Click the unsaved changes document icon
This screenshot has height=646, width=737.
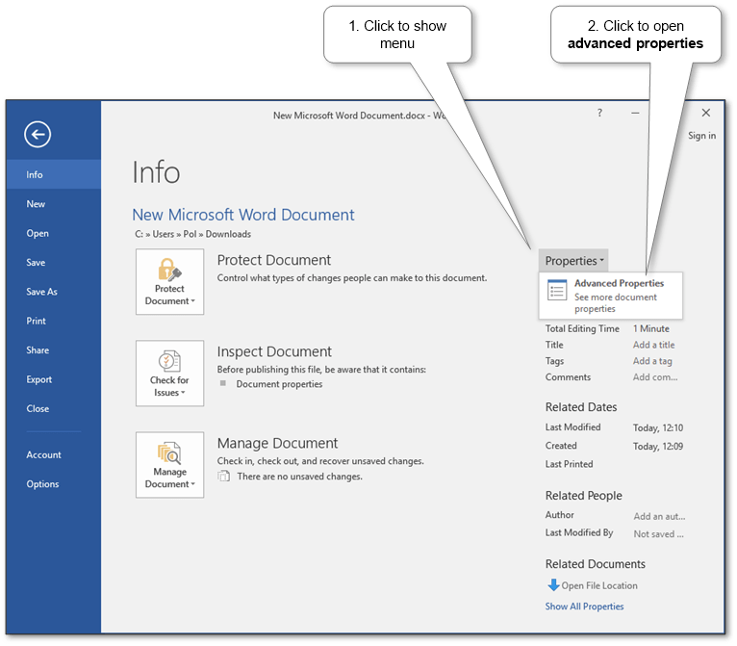coord(224,476)
